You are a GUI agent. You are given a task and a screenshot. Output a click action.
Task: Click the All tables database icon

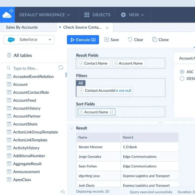coord(9,55)
